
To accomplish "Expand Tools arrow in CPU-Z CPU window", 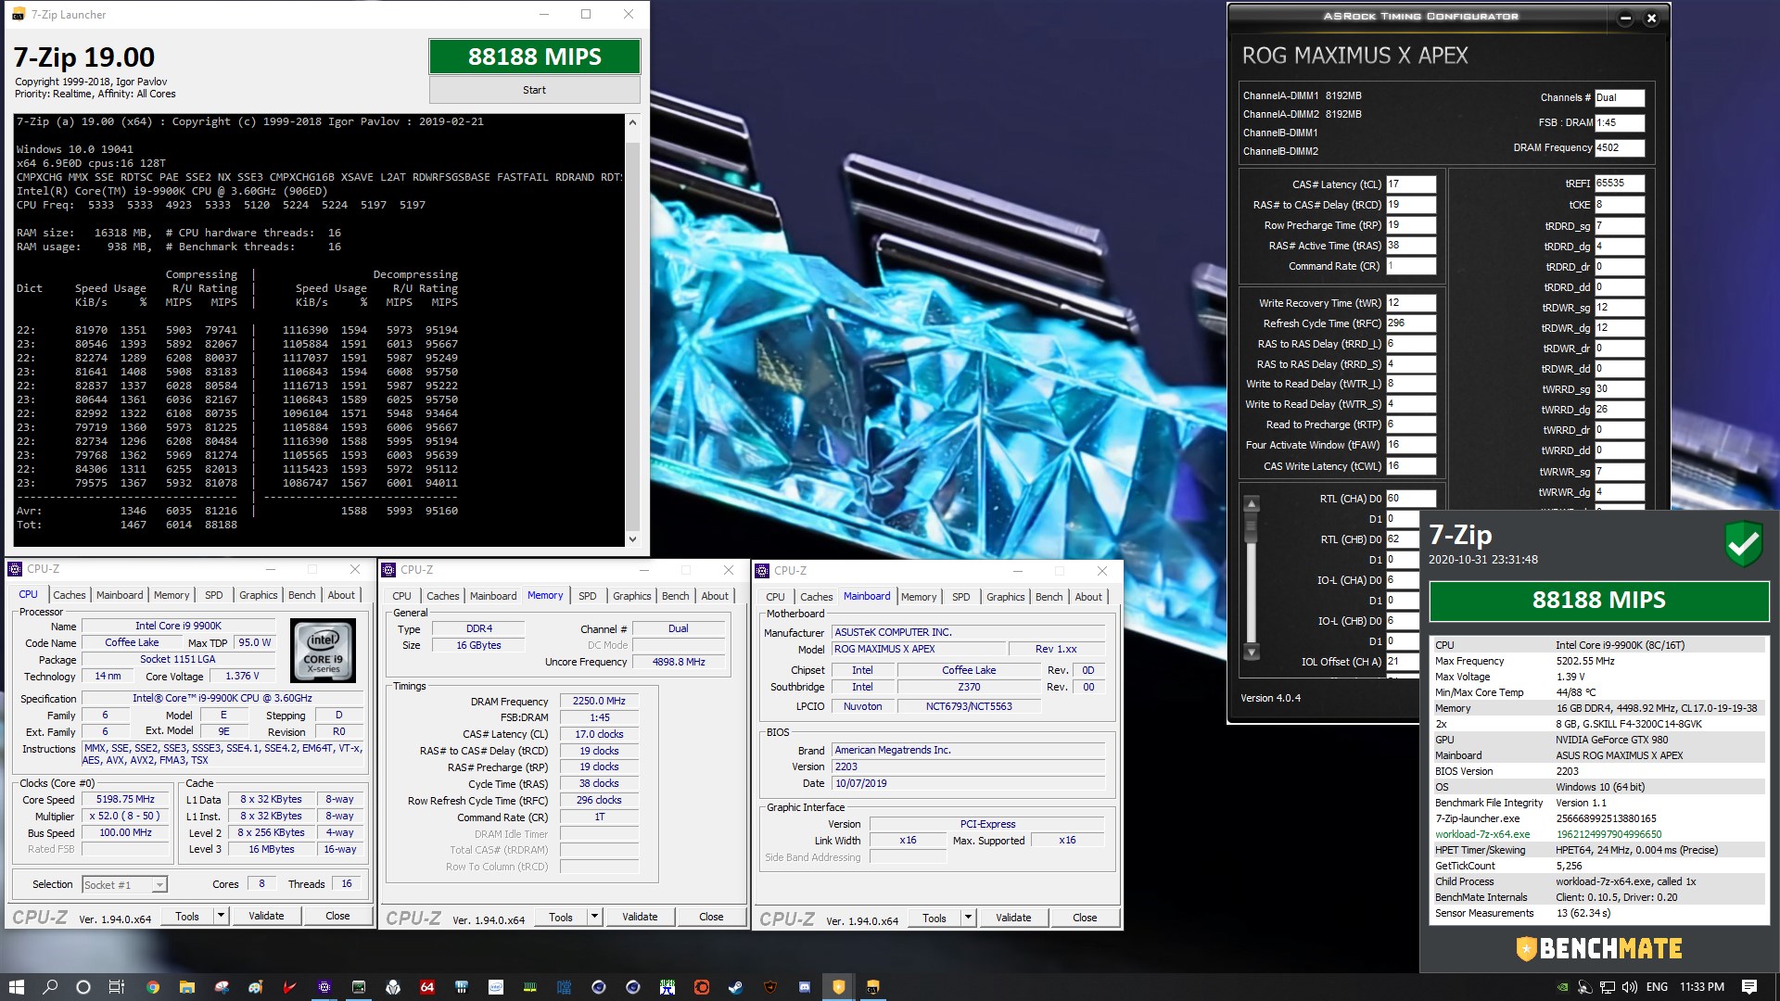I will (x=221, y=916).
